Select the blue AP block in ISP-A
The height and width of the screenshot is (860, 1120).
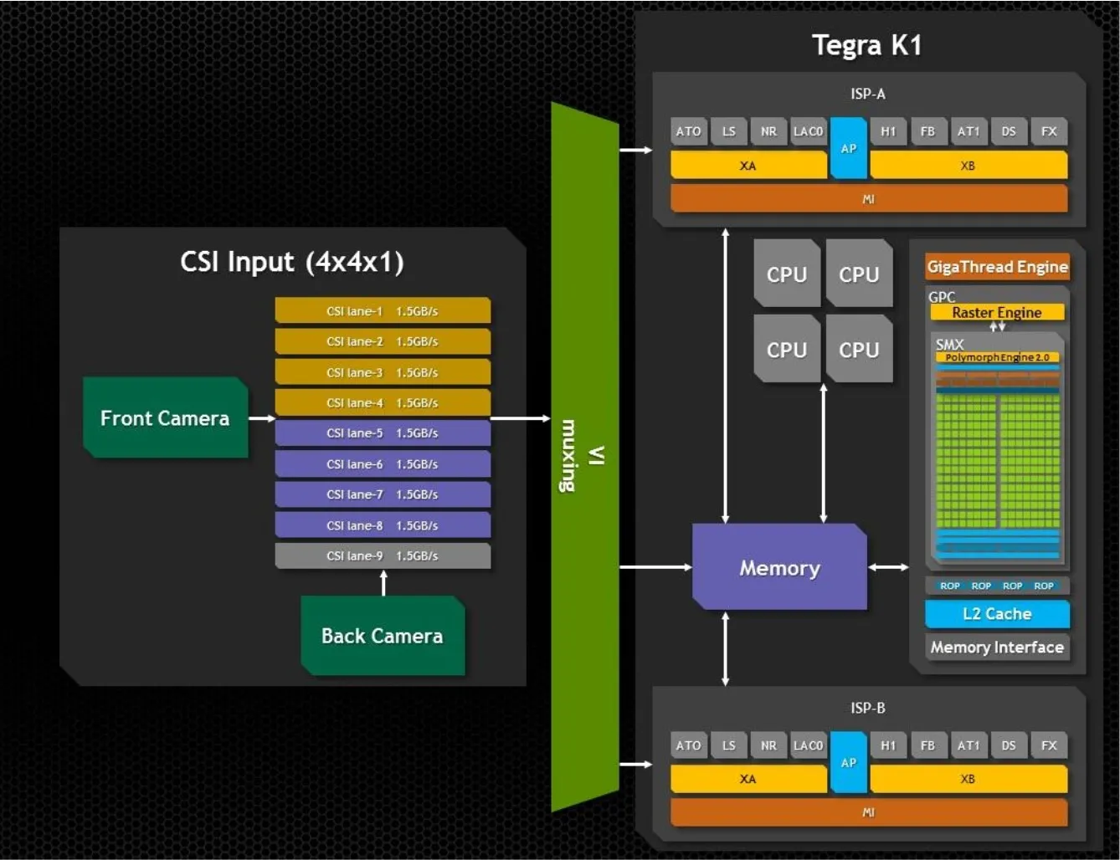pos(849,148)
